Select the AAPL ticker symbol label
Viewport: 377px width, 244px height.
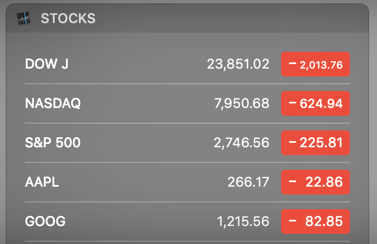coord(42,182)
